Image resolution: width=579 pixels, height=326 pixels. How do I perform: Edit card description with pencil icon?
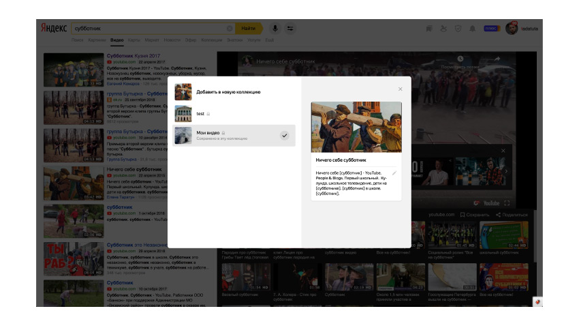394,173
